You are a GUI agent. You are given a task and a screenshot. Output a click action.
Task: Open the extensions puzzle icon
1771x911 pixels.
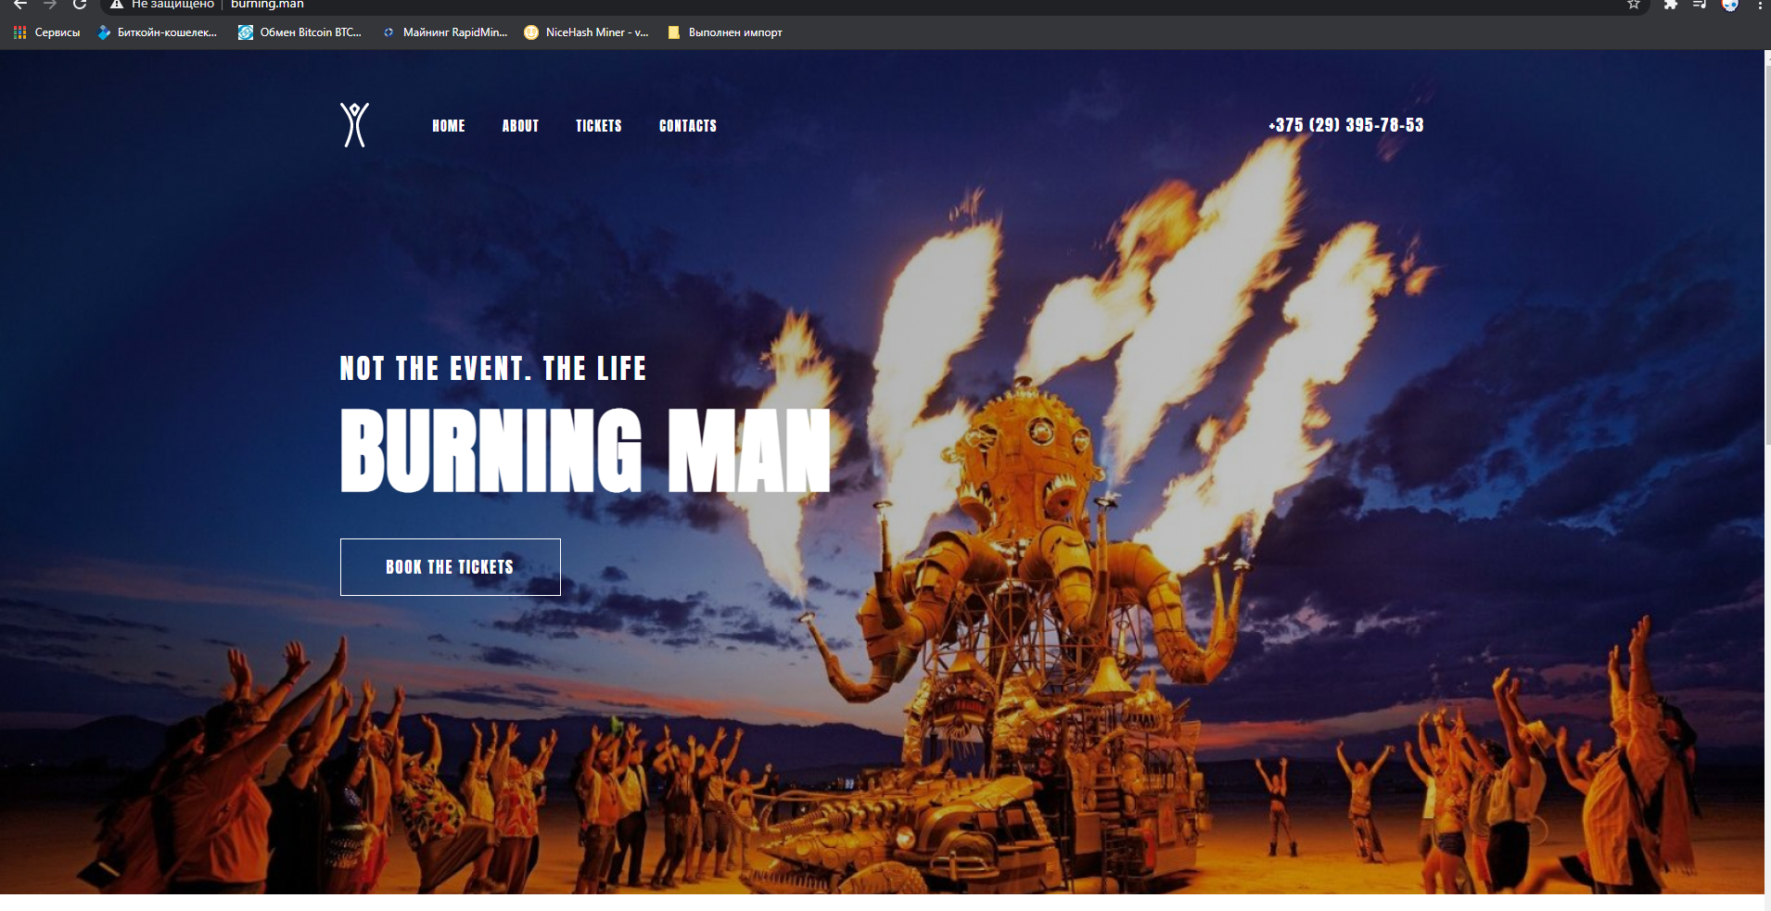pos(1670,5)
